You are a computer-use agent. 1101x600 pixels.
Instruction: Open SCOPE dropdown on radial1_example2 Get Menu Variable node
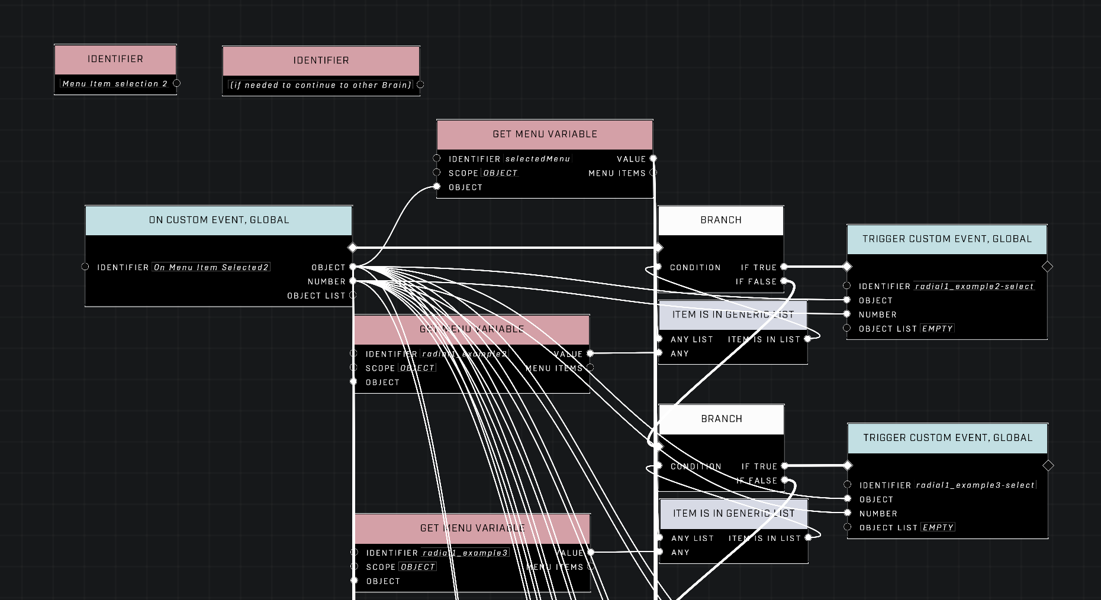point(417,368)
